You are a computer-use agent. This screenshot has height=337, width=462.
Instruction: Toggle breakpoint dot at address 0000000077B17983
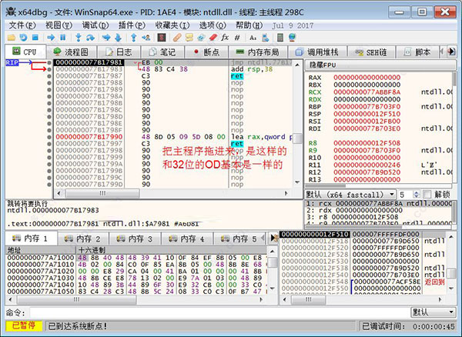49,69
